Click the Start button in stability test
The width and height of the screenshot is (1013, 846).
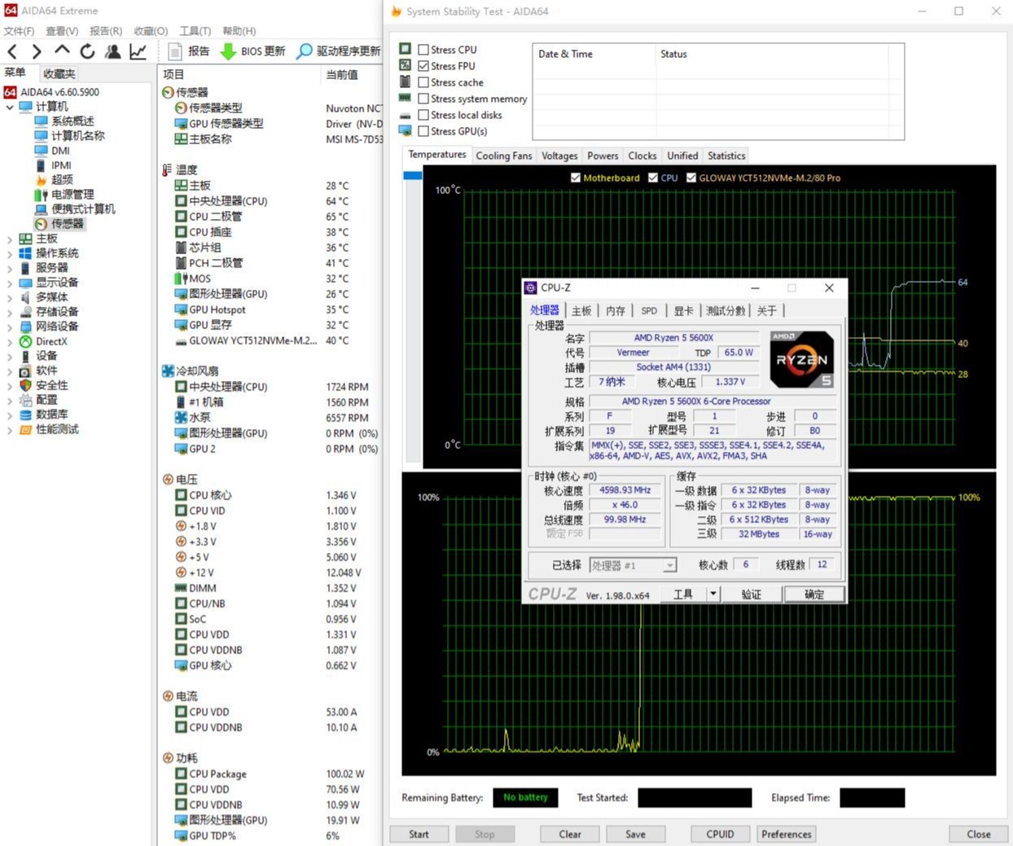click(x=419, y=834)
